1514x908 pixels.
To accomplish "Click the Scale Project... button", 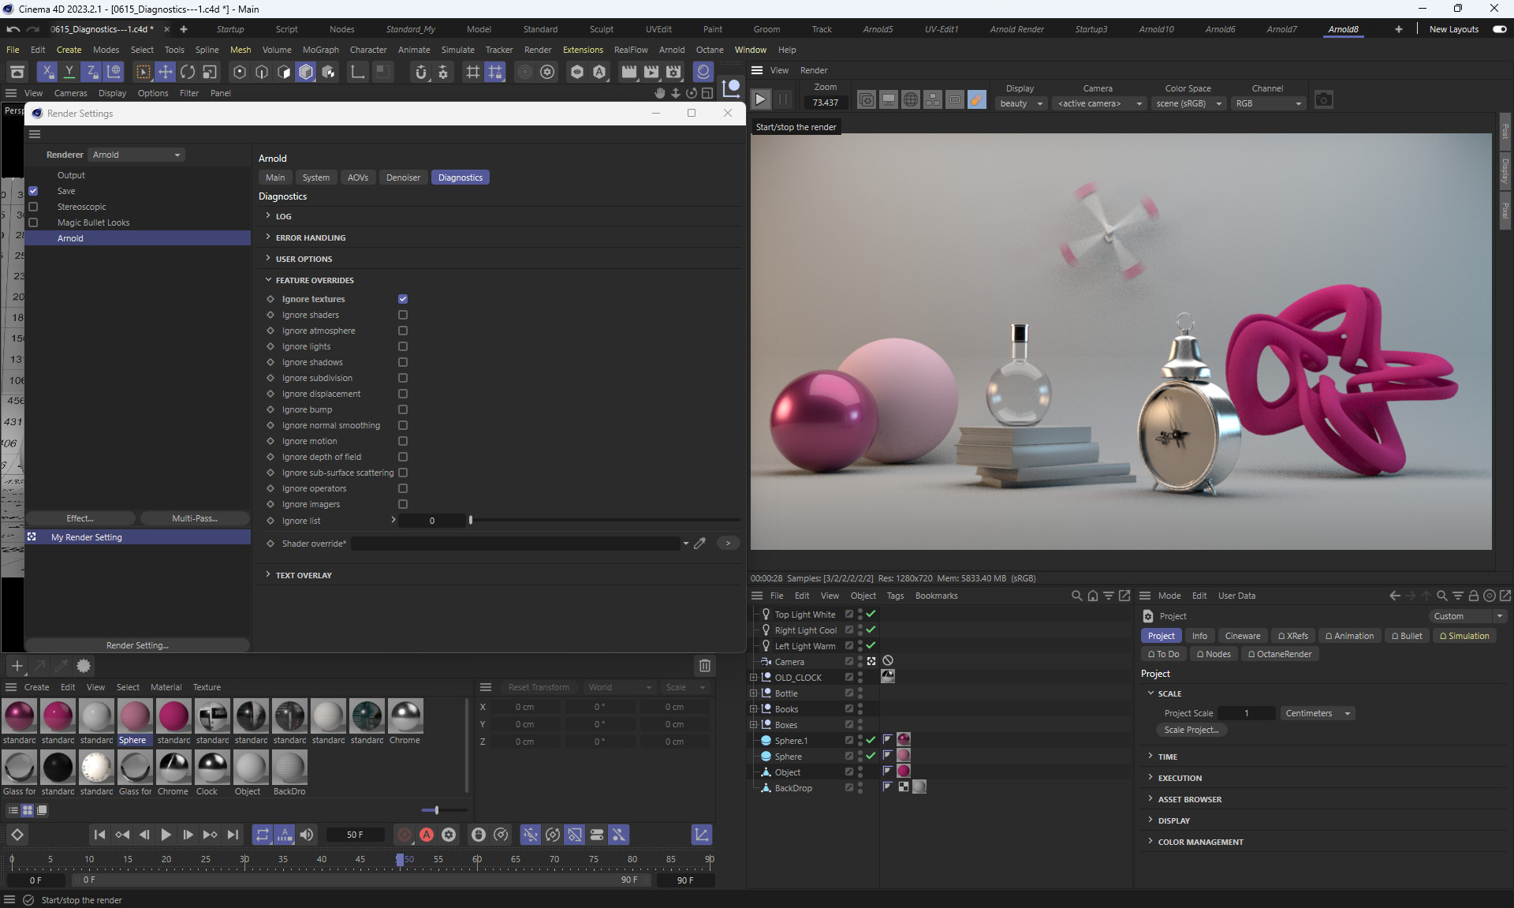I will point(1191,730).
